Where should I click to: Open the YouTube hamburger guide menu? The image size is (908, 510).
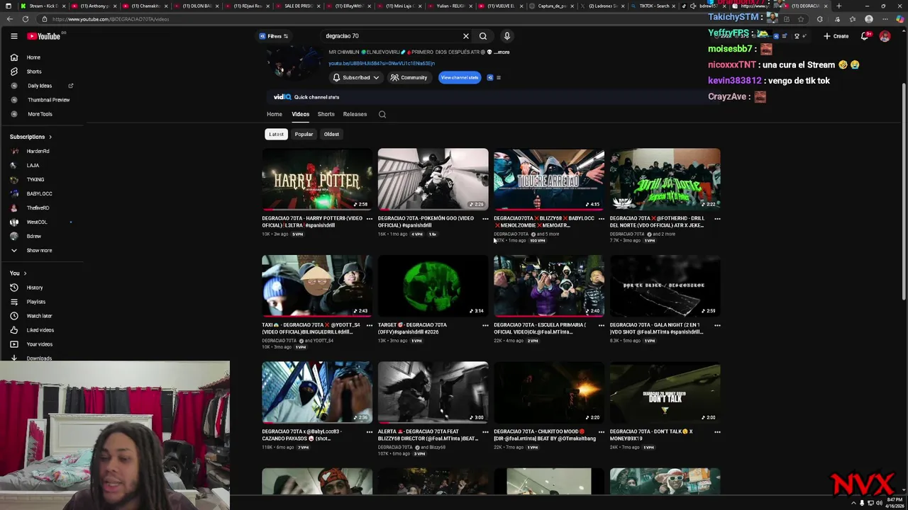point(13,36)
